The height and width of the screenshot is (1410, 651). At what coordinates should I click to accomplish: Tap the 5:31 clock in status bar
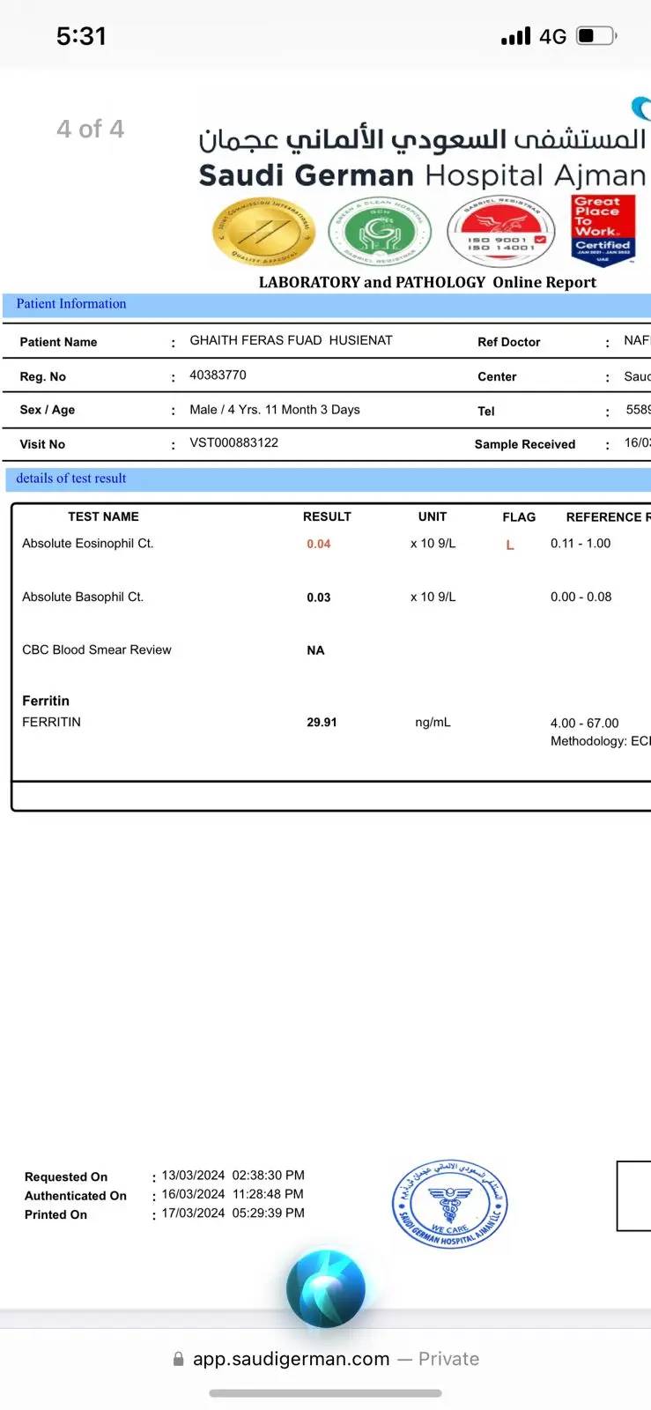tap(81, 36)
